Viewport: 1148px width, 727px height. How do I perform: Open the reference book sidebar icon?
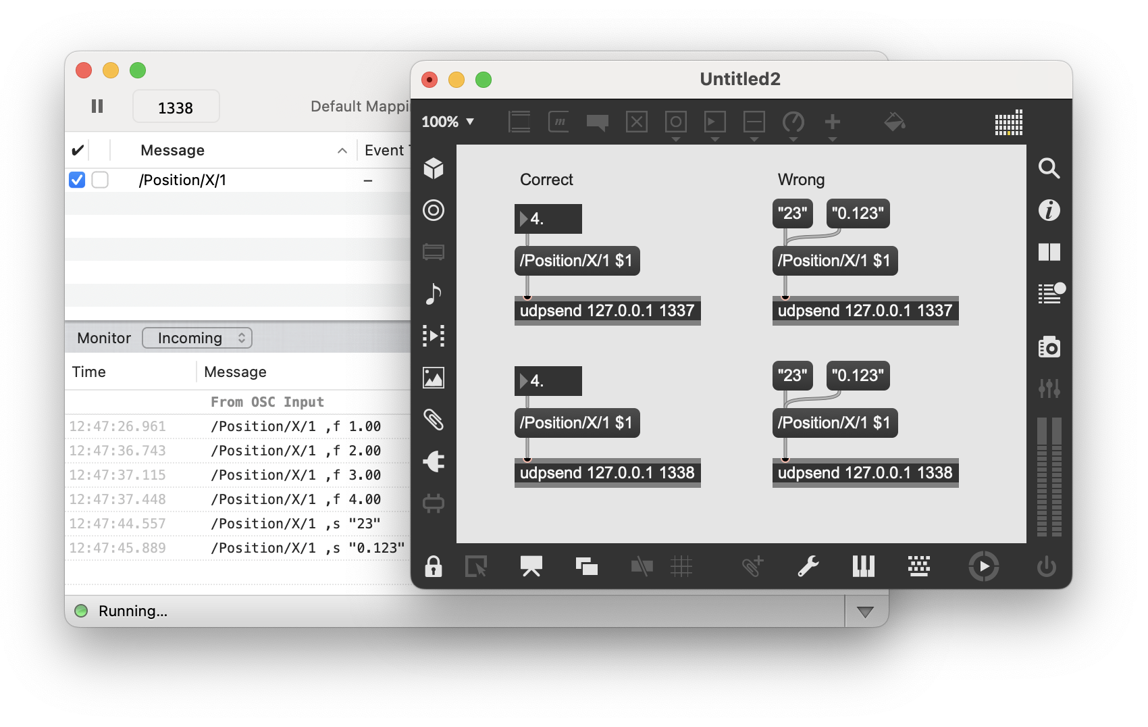(1049, 252)
